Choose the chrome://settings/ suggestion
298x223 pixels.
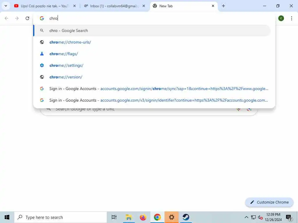click(x=152, y=65)
